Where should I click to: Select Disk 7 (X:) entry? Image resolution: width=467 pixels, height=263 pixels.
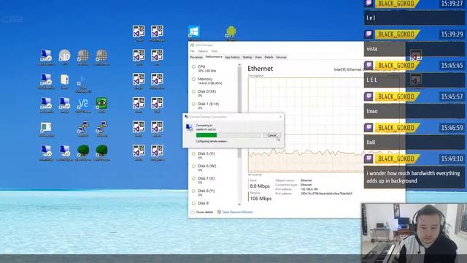pos(214,180)
